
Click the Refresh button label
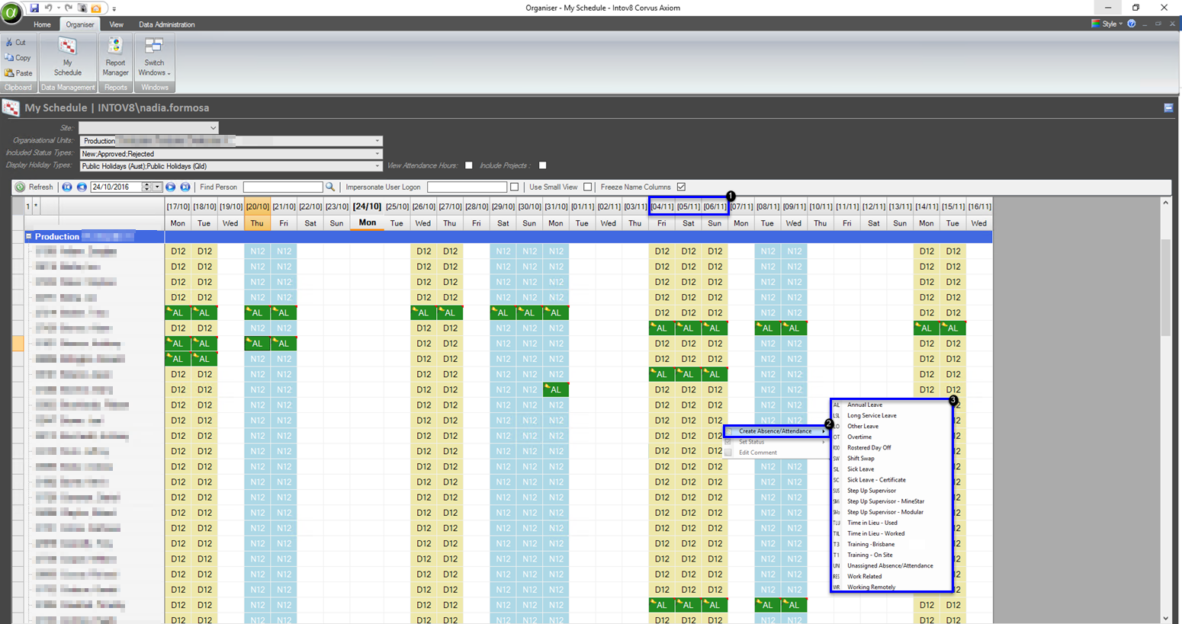point(40,187)
